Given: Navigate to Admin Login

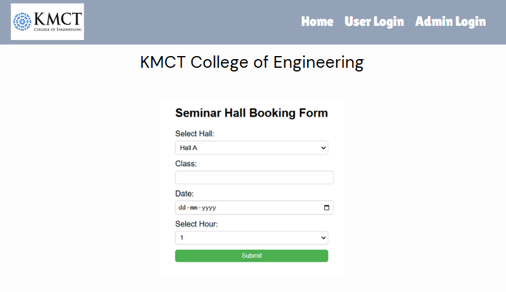Looking at the screenshot, I should (451, 22).
